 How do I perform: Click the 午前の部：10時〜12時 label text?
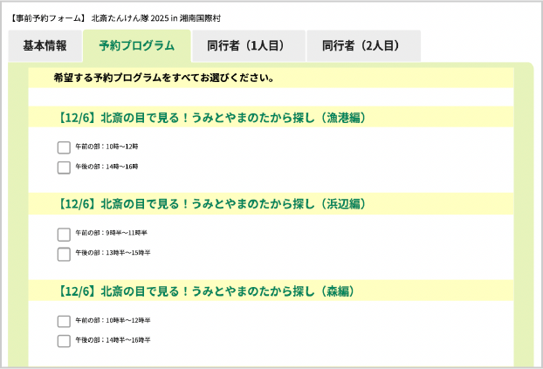pos(107,147)
